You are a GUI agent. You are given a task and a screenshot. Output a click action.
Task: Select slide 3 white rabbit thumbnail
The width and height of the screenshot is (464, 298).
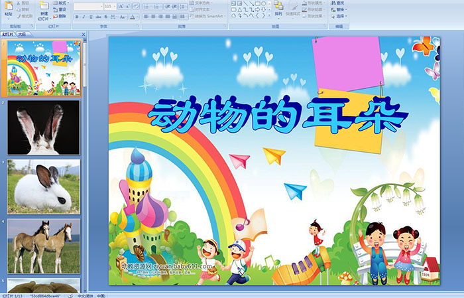44,186
